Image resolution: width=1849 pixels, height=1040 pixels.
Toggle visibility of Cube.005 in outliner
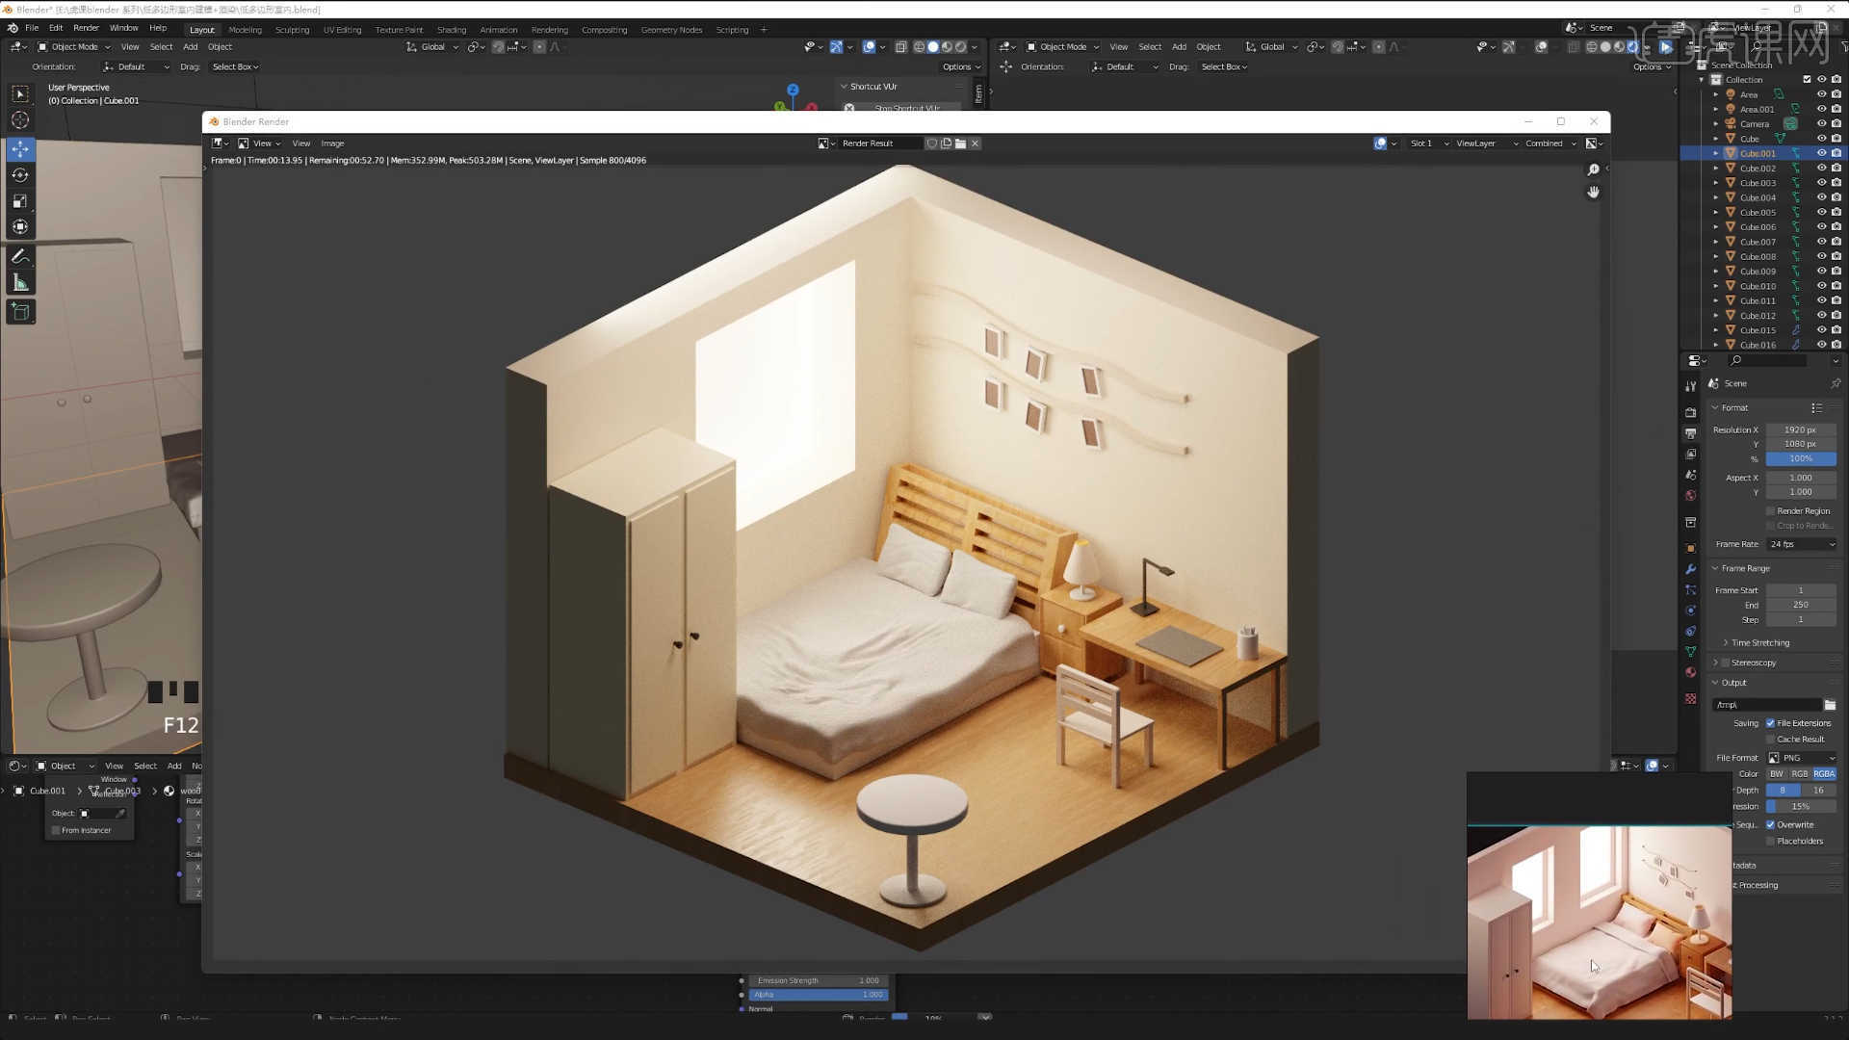pyautogui.click(x=1821, y=212)
